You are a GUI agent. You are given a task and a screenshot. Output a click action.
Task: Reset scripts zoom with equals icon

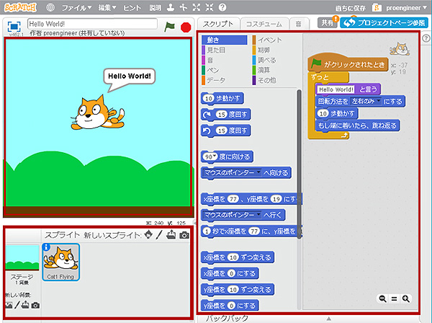click(x=395, y=298)
